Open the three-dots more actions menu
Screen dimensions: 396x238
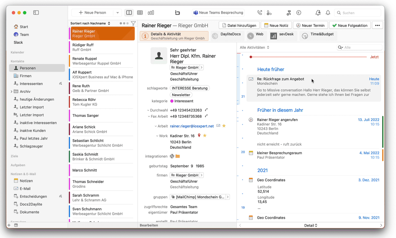(x=377, y=25)
